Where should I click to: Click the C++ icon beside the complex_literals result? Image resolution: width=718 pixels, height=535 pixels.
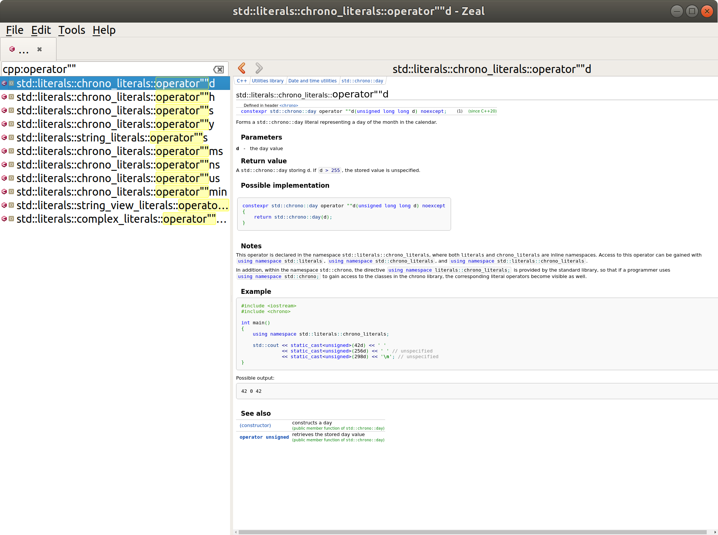(4, 219)
